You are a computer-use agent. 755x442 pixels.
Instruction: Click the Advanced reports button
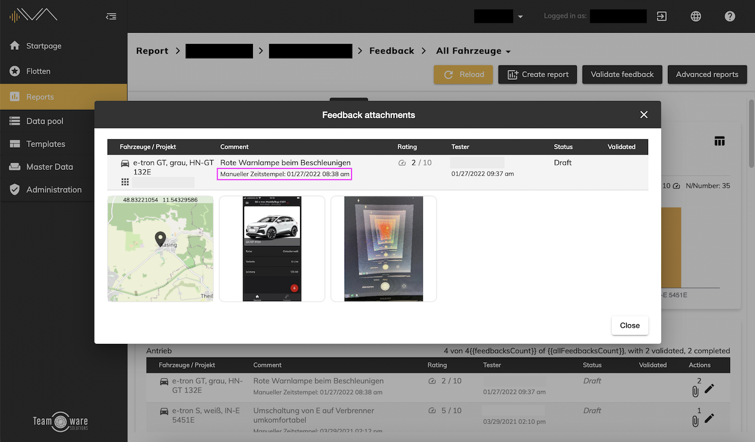pyautogui.click(x=707, y=74)
